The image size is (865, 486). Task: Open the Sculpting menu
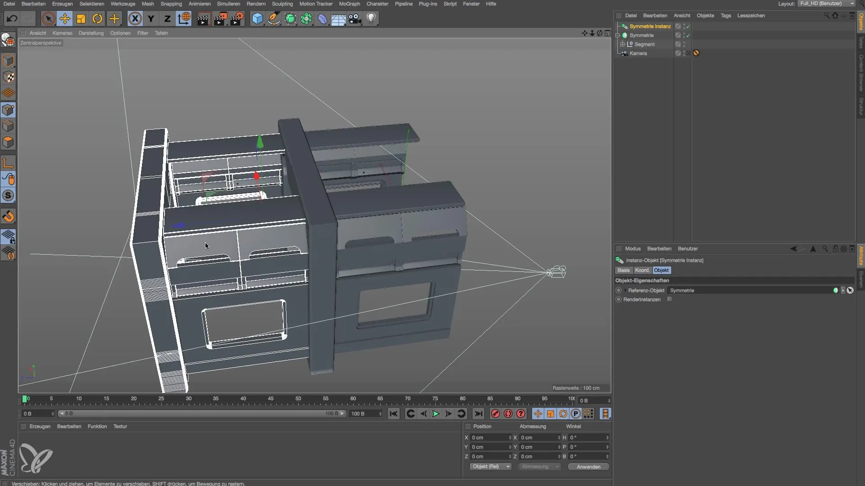pos(282,4)
